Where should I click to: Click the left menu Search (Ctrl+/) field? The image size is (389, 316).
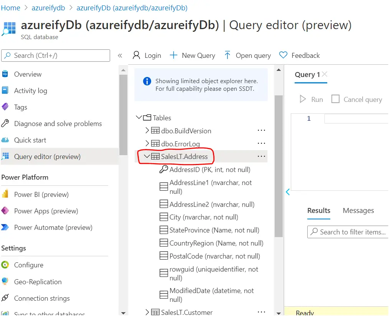point(56,56)
